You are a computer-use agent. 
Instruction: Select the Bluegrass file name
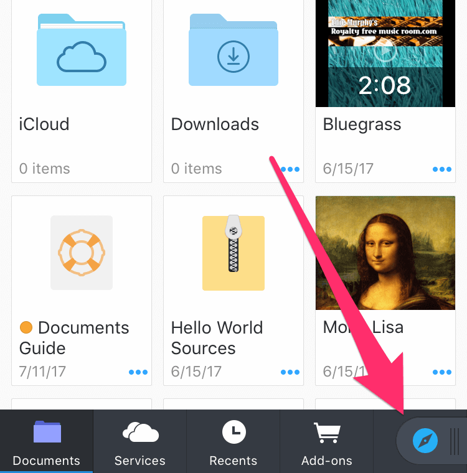pyautogui.click(x=362, y=124)
